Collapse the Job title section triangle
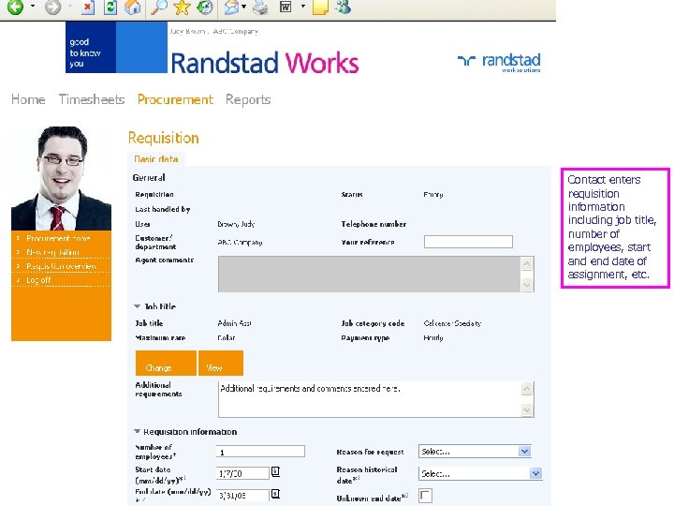Image resolution: width=674 pixels, height=506 pixels. [137, 306]
